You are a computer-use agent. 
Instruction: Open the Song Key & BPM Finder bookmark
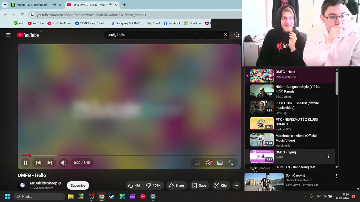pyautogui.click(x=127, y=23)
